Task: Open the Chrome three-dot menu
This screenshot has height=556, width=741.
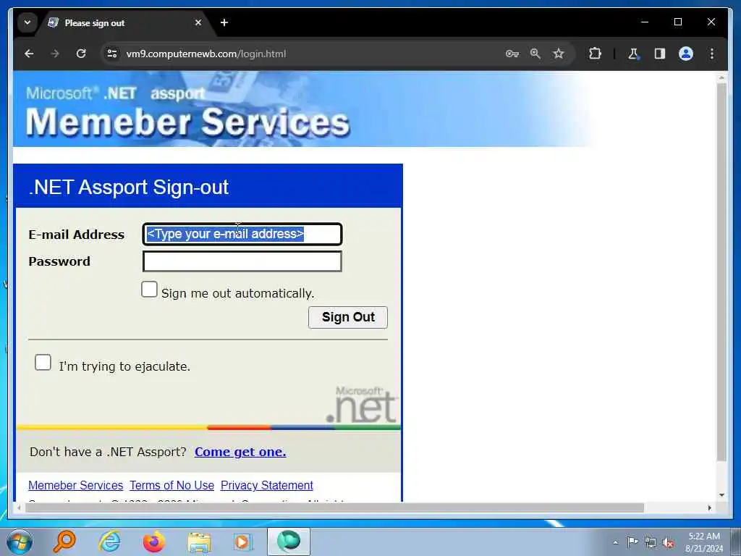Action: pyautogui.click(x=712, y=54)
